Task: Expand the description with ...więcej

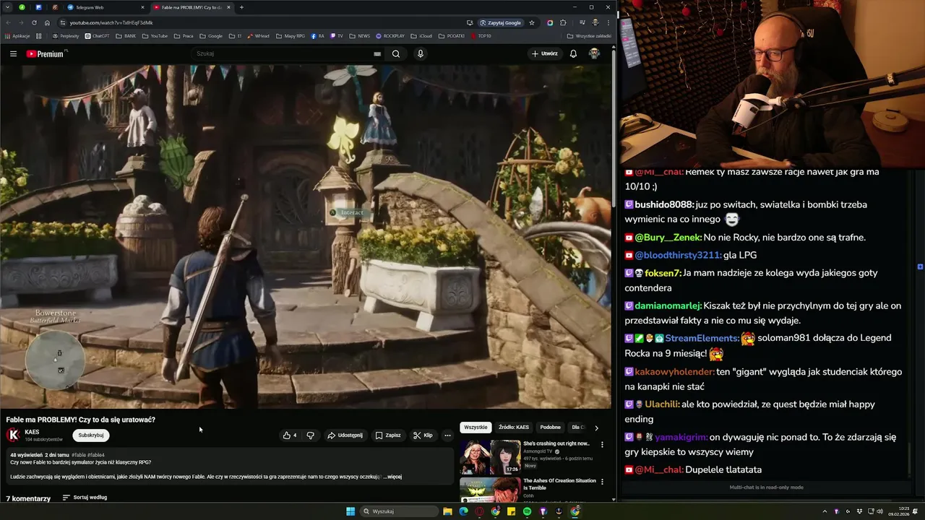Action: [x=392, y=477]
